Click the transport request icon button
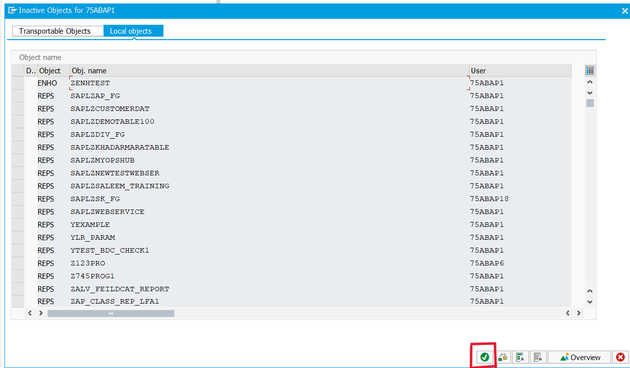Image resolution: width=630 pixels, height=368 pixels. click(503, 357)
